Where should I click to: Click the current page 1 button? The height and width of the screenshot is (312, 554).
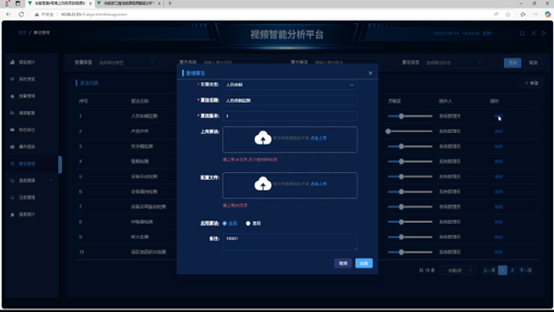[502, 270]
